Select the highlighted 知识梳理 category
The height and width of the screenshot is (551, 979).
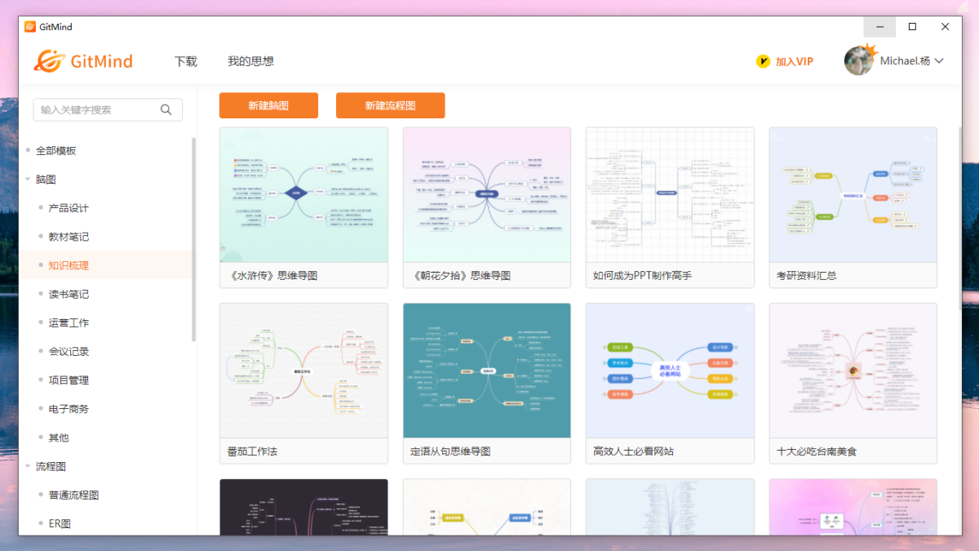coord(69,265)
